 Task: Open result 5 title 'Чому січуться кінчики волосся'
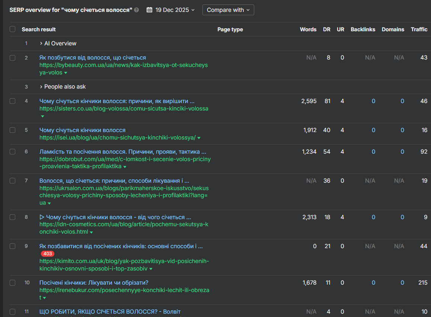tap(83, 130)
